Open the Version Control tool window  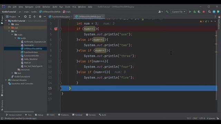[14, 115]
